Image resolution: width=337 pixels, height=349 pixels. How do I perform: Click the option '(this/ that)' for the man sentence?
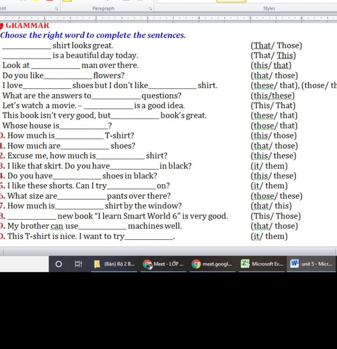(x=271, y=65)
